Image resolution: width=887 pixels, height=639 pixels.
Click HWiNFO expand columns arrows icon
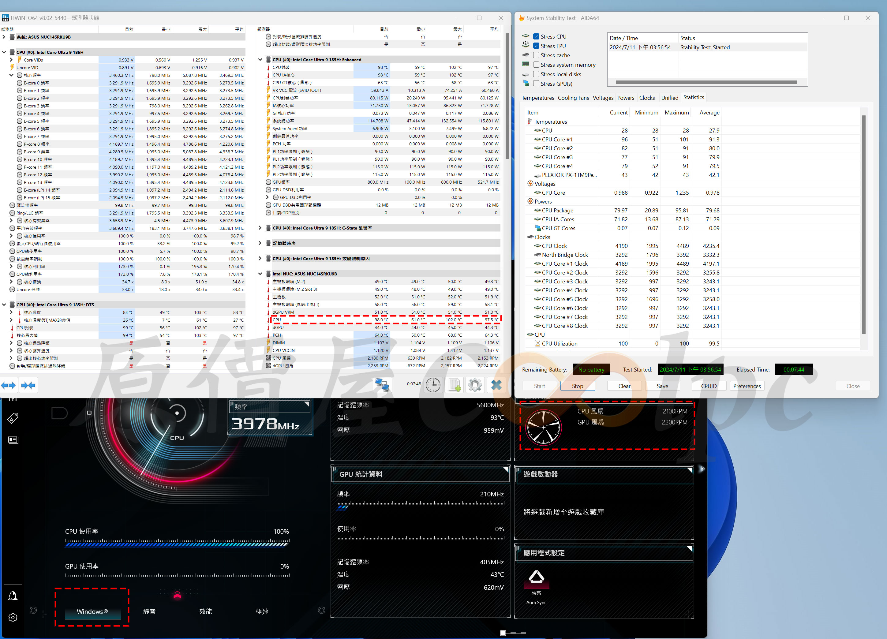point(9,385)
